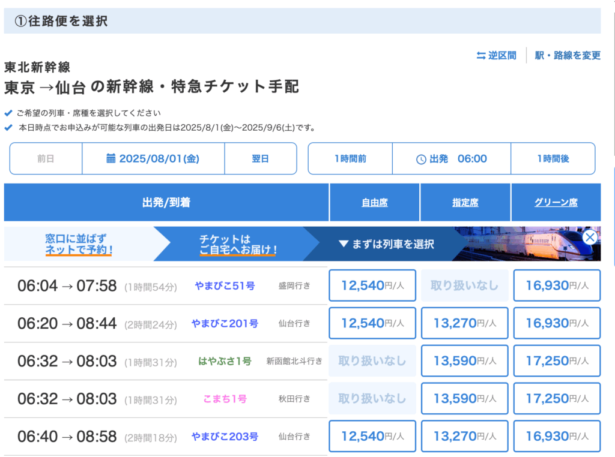Click the グリーン席 column header
The height and width of the screenshot is (457, 615).
click(x=556, y=203)
